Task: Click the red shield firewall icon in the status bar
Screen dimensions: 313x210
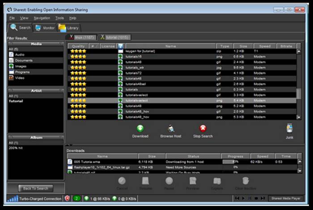Action: point(67,198)
